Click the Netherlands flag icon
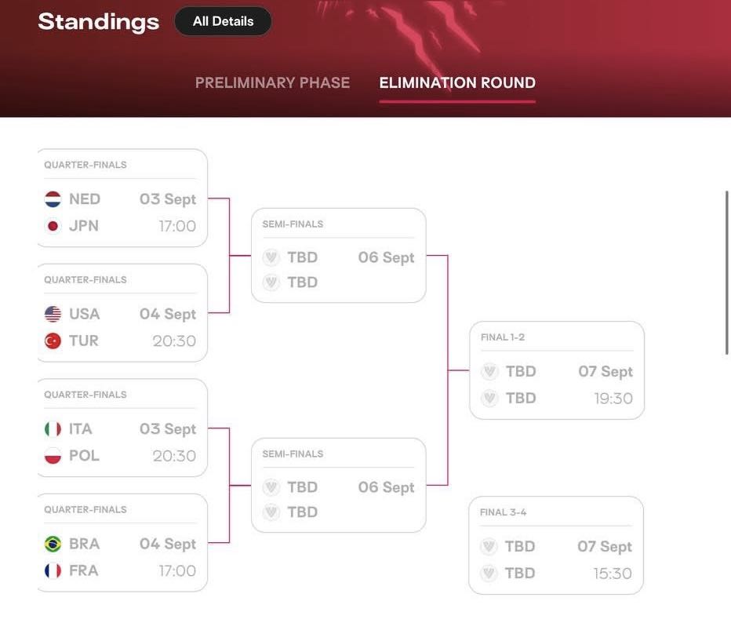The height and width of the screenshot is (630, 731). click(53, 199)
